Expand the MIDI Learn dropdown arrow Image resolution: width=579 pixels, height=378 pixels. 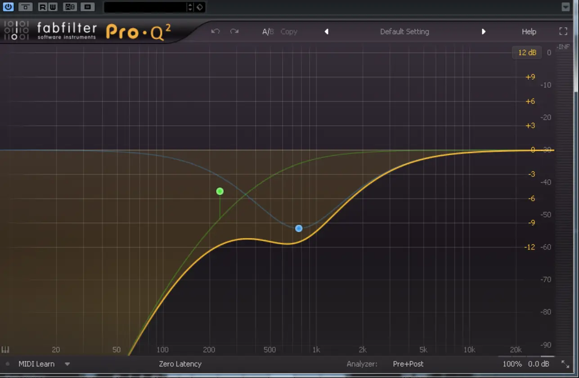coord(67,364)
